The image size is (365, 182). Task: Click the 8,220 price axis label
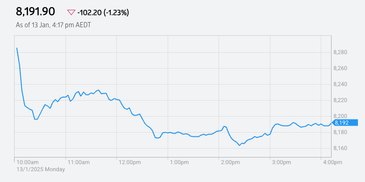(x=341, y=101)
